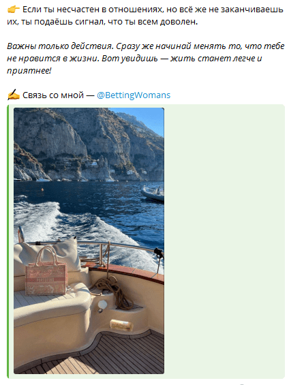Click the pointing hand emoji
Image resolution: width=289 pixels, height=385 pixels.
pos(13,10)
